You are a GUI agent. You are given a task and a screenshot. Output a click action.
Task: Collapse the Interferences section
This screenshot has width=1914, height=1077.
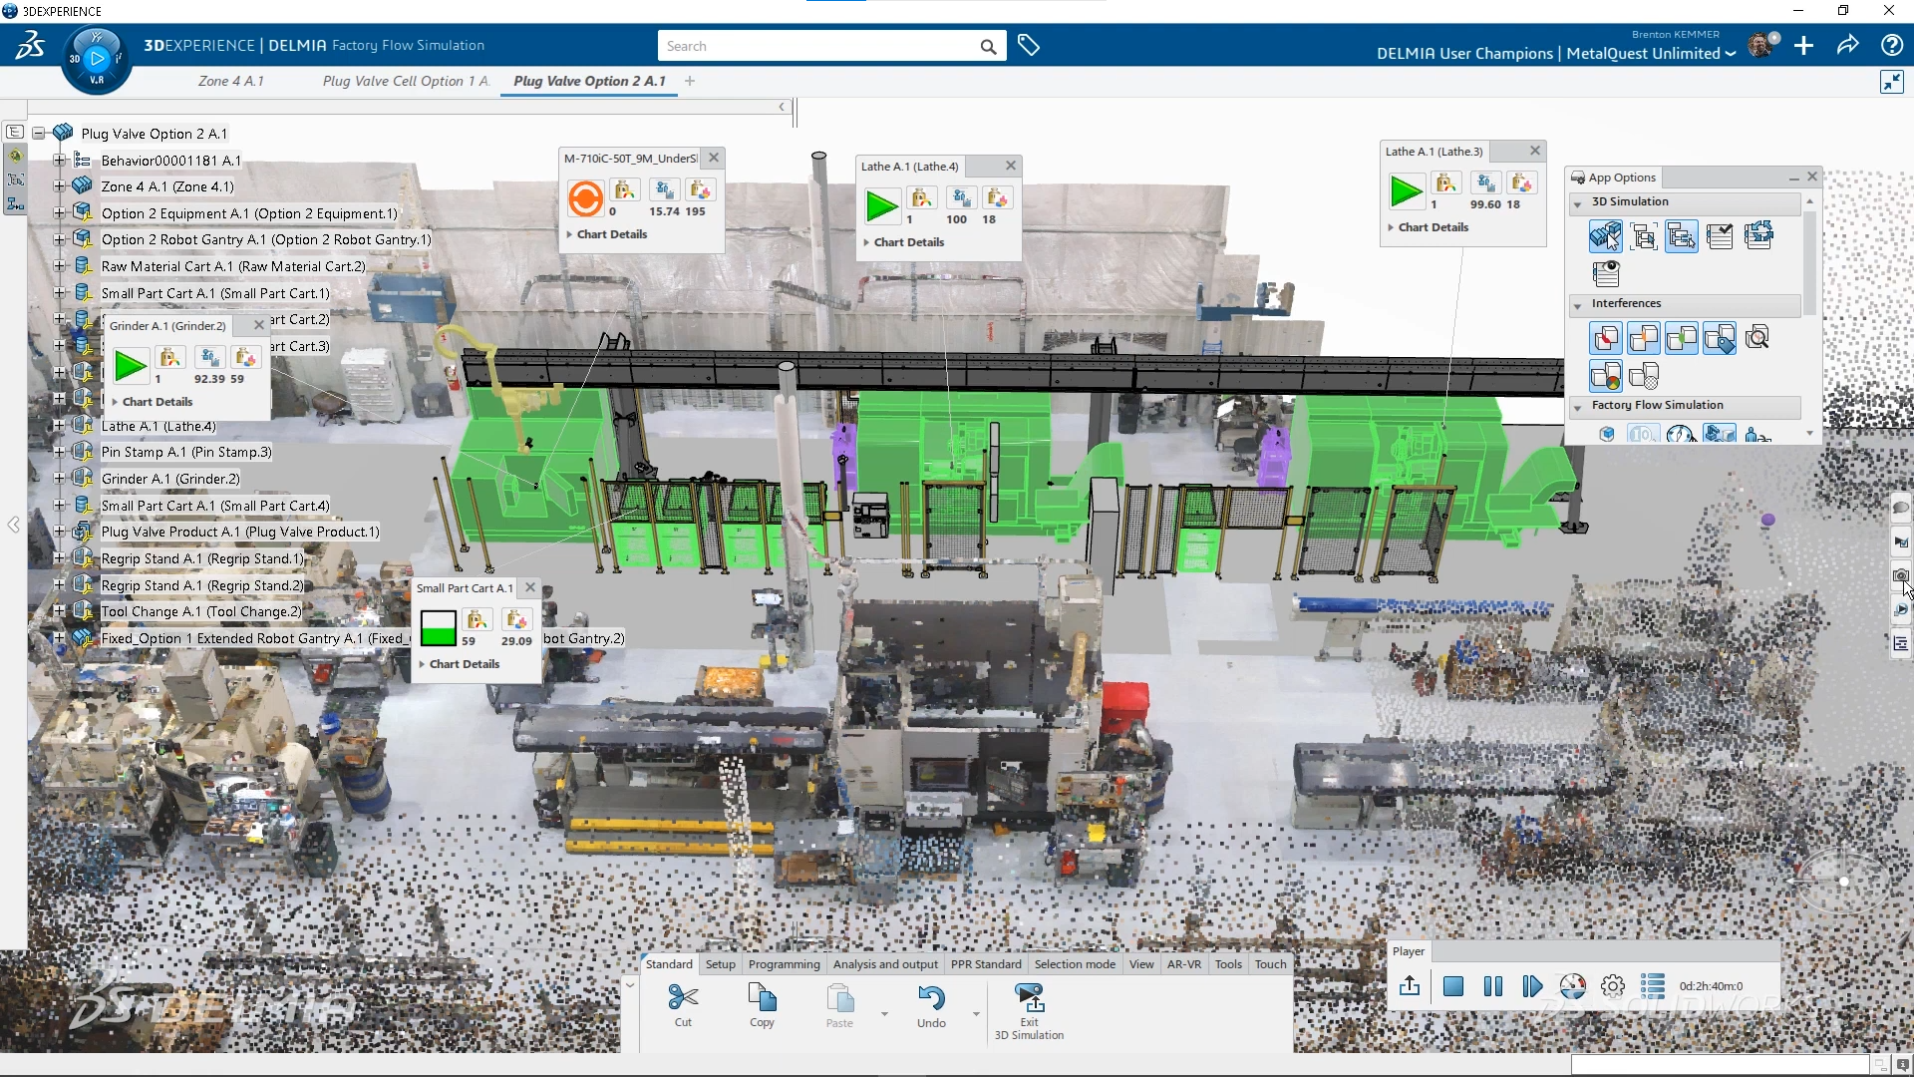pyautogui.click(x=1578, y=305)
